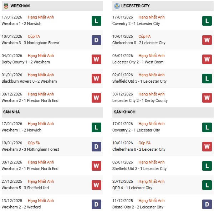Open the LEICESTER CITY team header
This screenshot has width=214, height=212.
[x=135, y=6]
